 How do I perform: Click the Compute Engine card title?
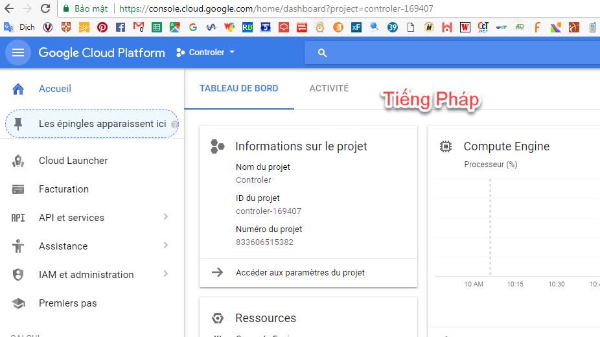[x=507, y=146]
